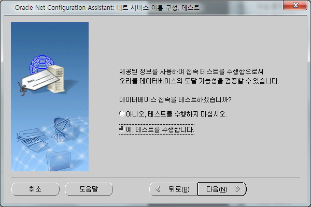Click the beige server tower image
Viewport: 311px width, 207px height.
click(x=56, y=79)
